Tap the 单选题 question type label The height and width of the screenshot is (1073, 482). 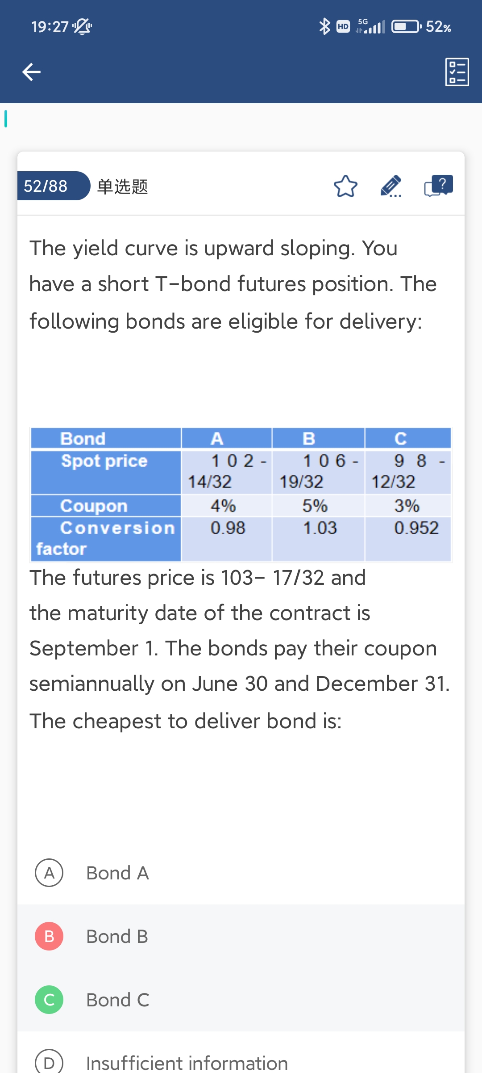[x=122, y=186]
